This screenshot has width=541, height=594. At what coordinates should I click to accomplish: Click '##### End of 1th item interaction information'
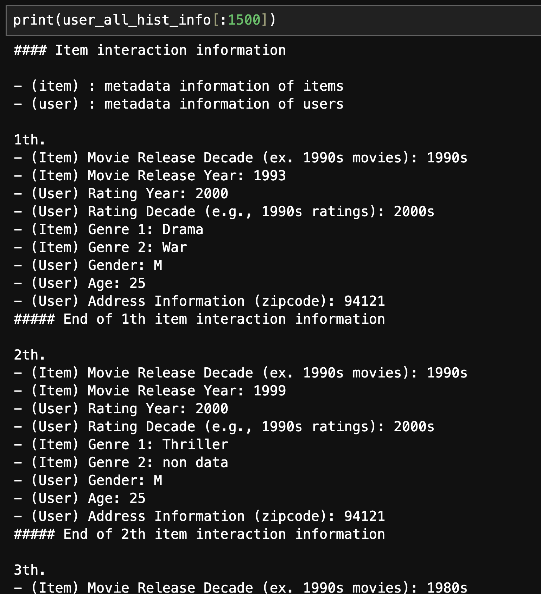tap(199, 319)
